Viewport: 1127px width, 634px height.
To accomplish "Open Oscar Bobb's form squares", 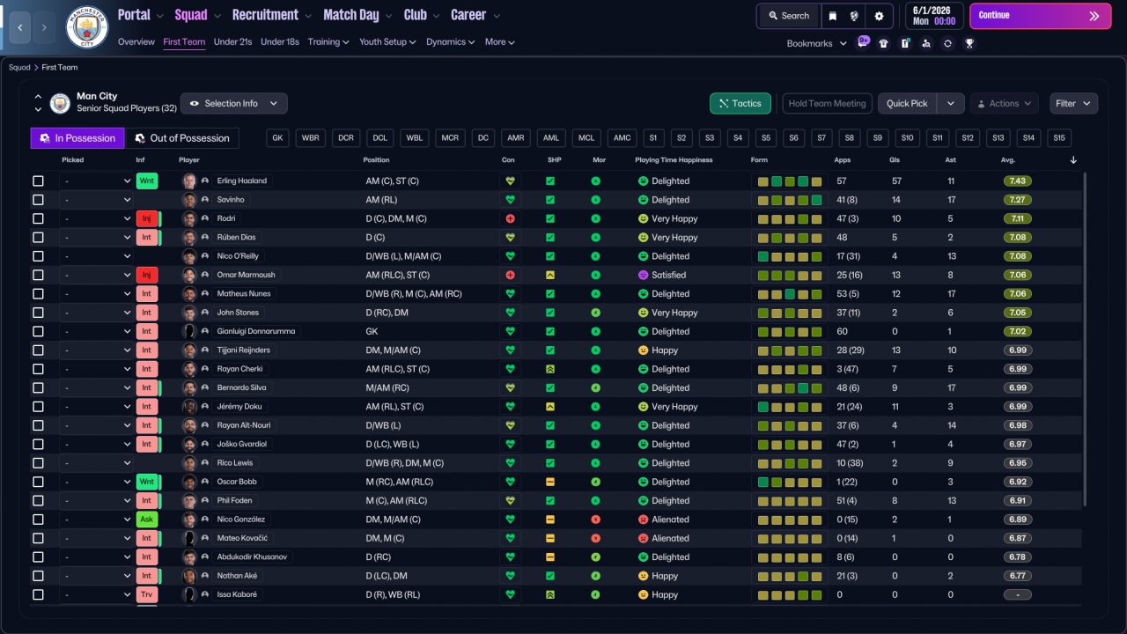I will click(x=790, y=482).
